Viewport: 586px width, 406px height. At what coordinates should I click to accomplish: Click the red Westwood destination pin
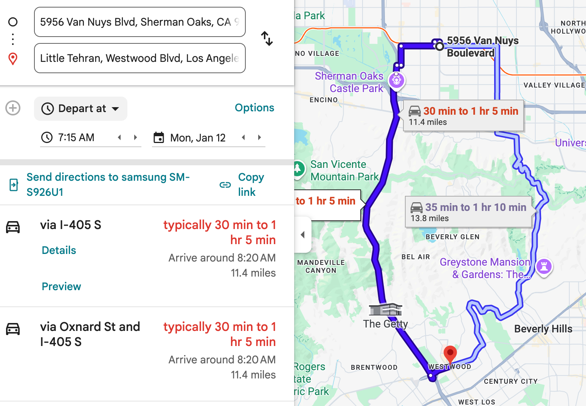coord(450,354)
